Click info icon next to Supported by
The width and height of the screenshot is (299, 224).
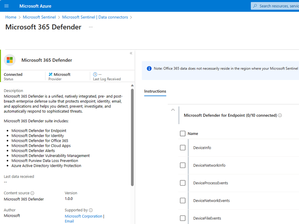coord(91,210)
